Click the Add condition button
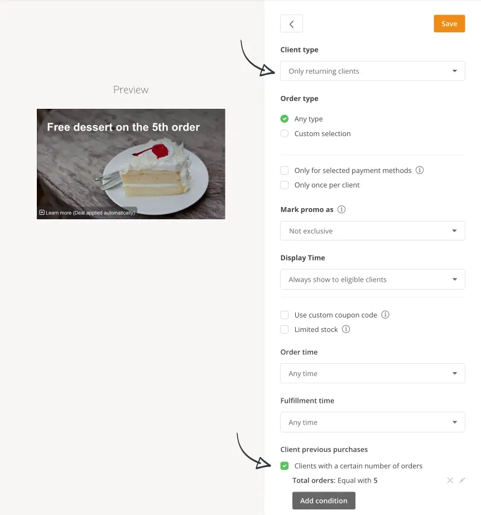This screenshot has height=515, width=481. [324, 500]
